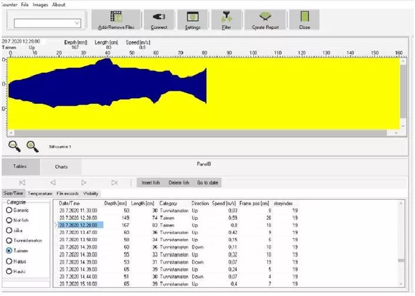Click the Go to date button

[207, 183]
